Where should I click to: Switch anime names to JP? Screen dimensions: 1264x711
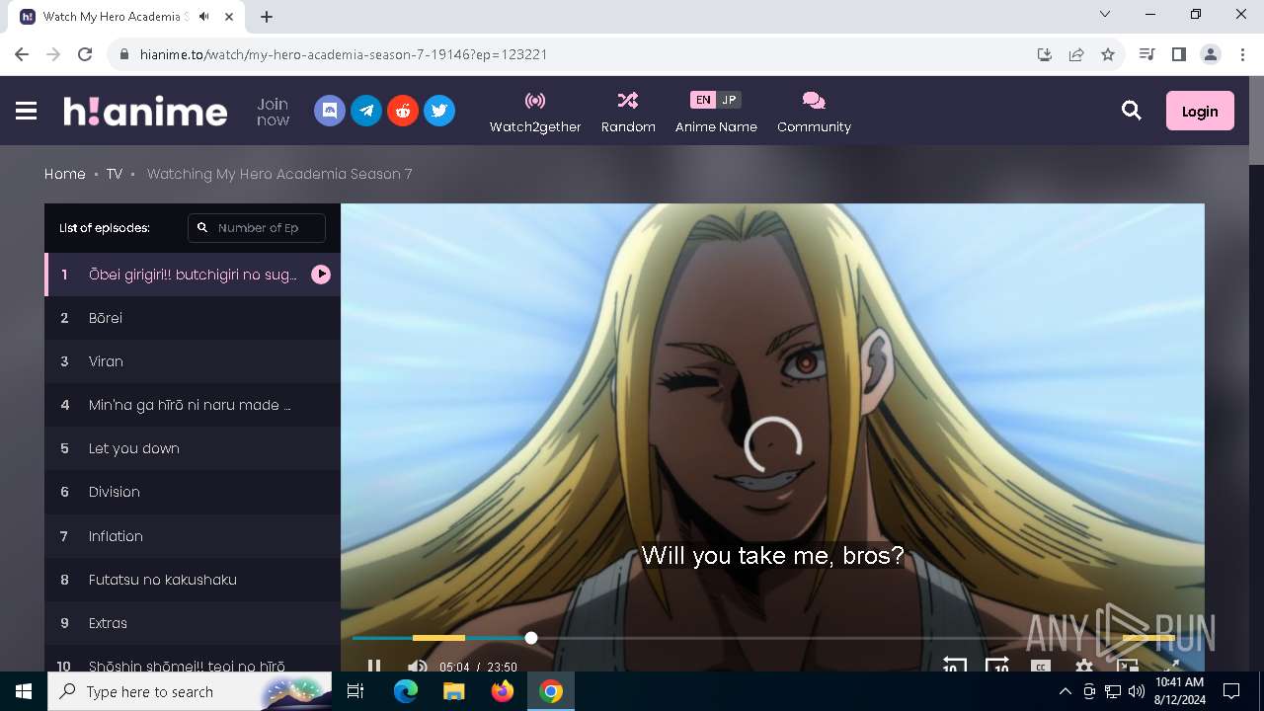[x=729, y=100]
